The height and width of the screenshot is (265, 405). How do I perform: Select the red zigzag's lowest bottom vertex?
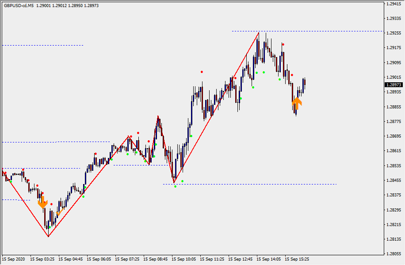tap(48, 236)
